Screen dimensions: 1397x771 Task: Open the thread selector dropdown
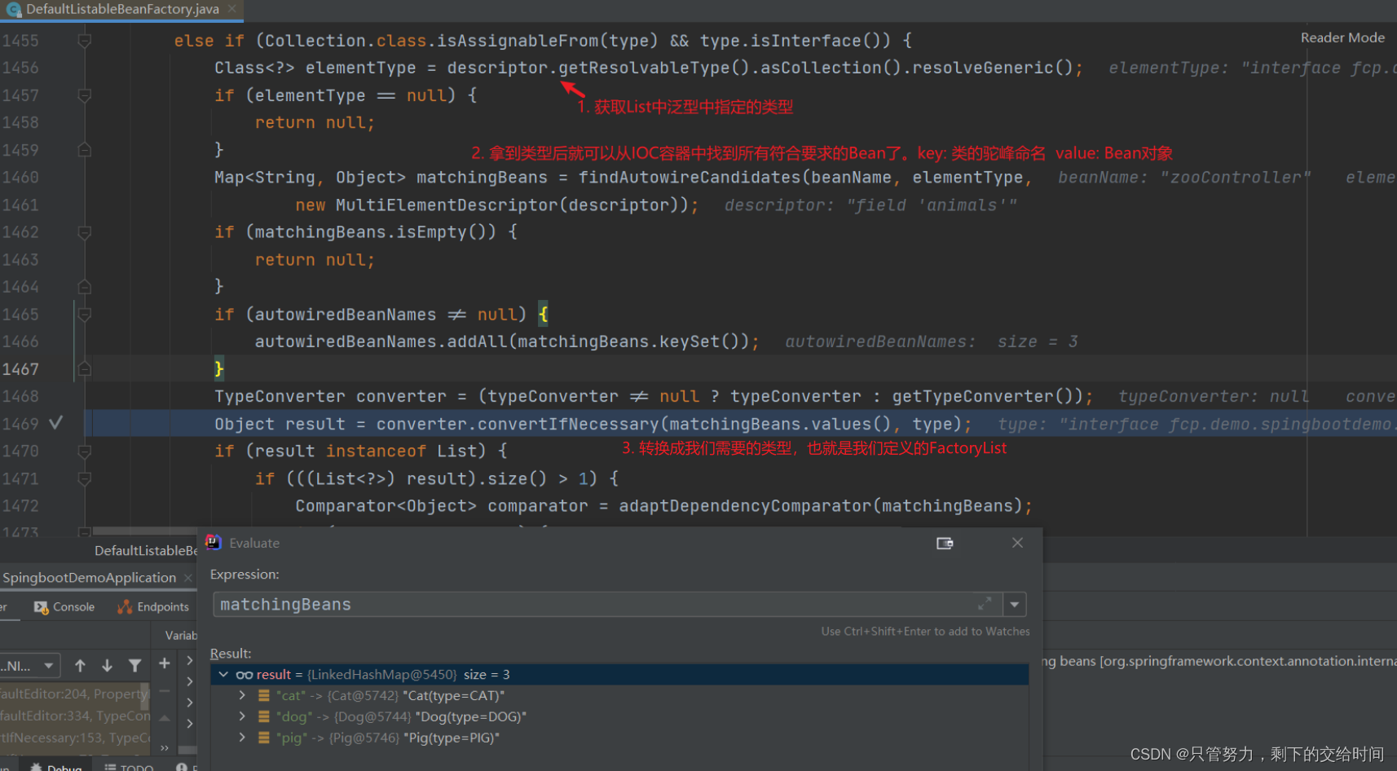pyautogui.click(x=30, y=666)
